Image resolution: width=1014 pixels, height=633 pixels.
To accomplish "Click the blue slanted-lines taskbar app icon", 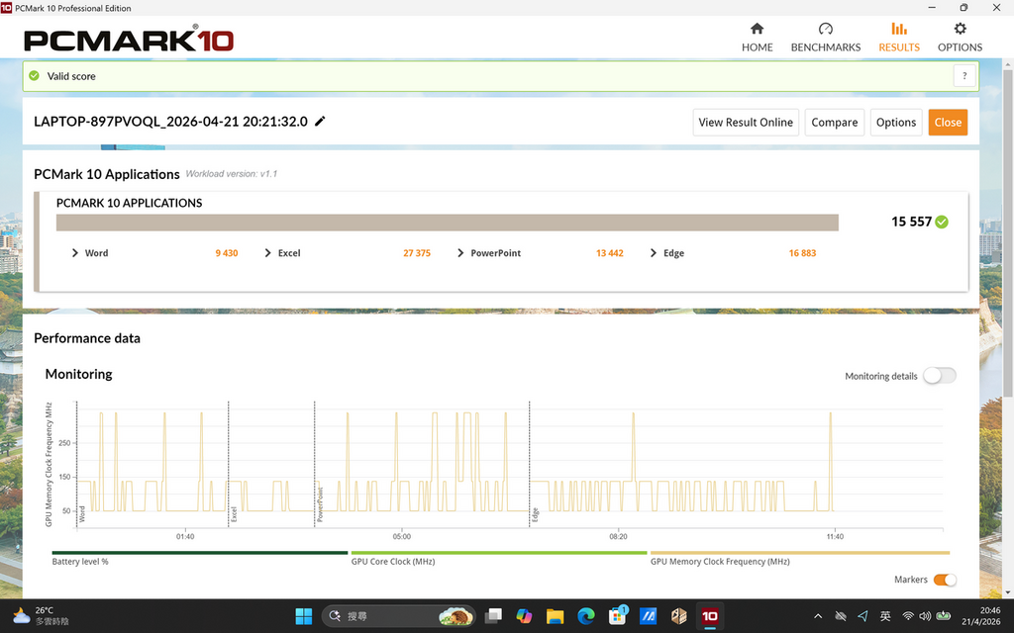I will pos(648,616).
